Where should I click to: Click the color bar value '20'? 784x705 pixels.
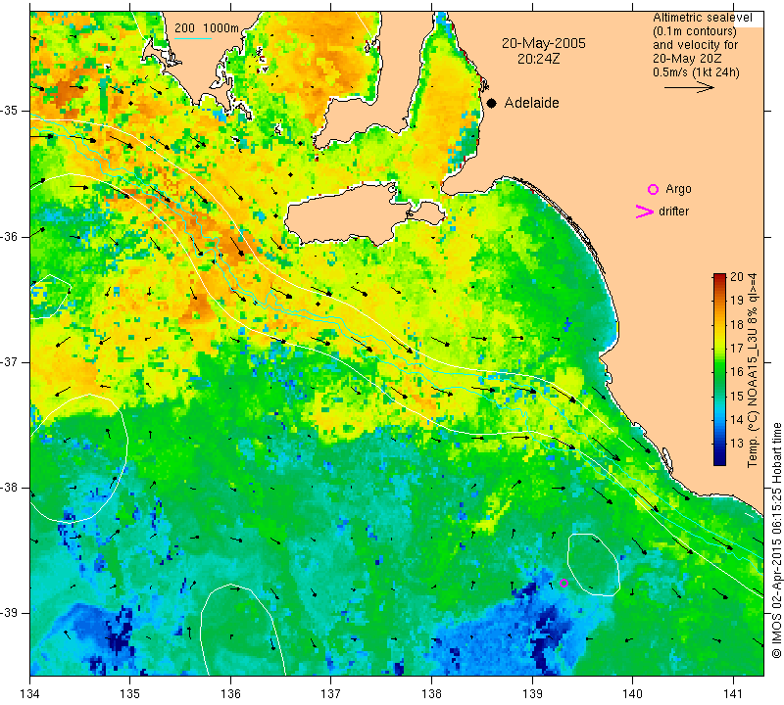(x=737, y=277)
